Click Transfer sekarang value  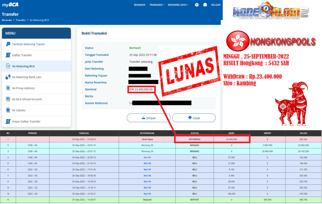pyautogui.click(x=141, y=62)
